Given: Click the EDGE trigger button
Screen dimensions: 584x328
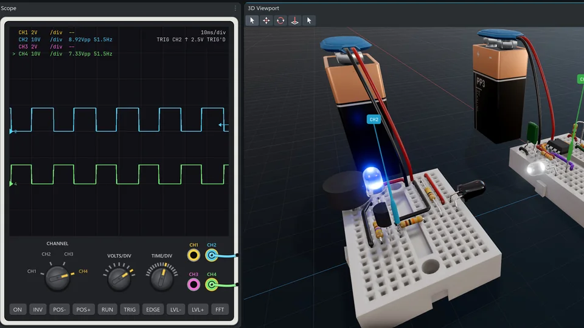Looking at the screenshot, I should (153, 309).
